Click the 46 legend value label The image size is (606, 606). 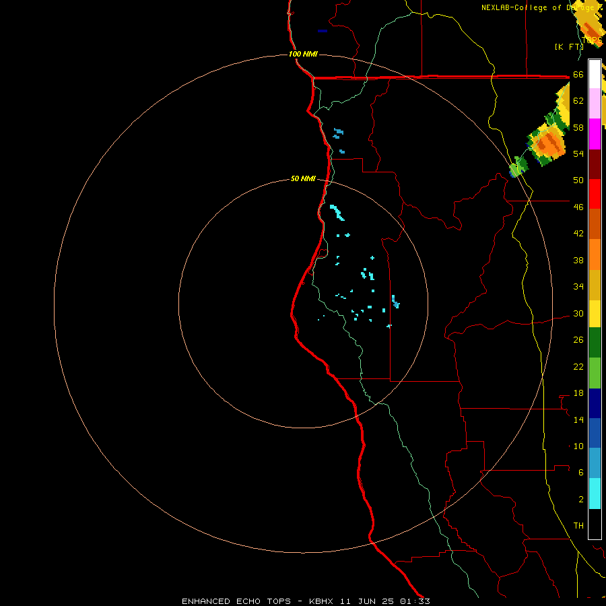578,207
